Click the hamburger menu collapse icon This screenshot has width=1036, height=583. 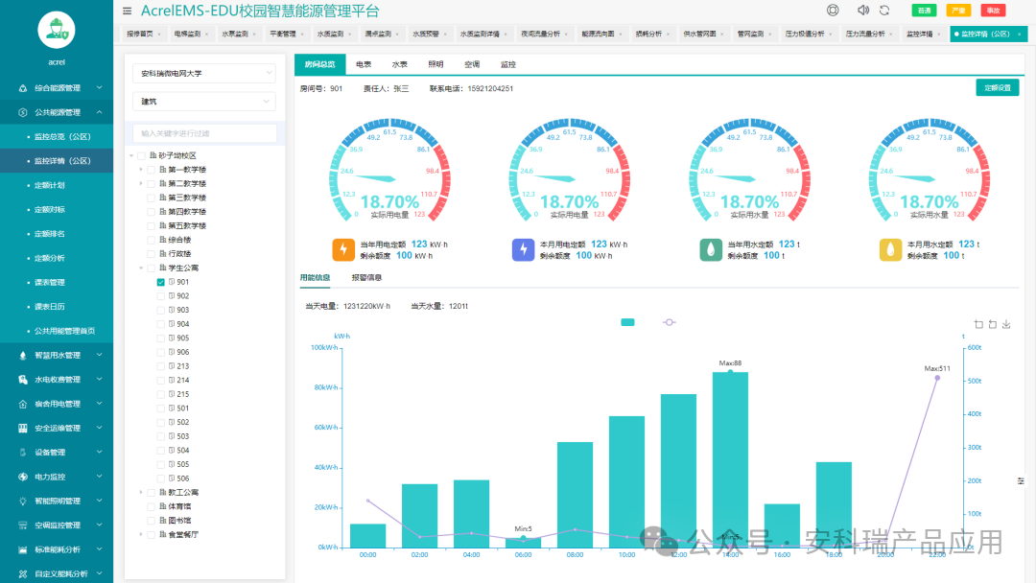tap(128, 12)
